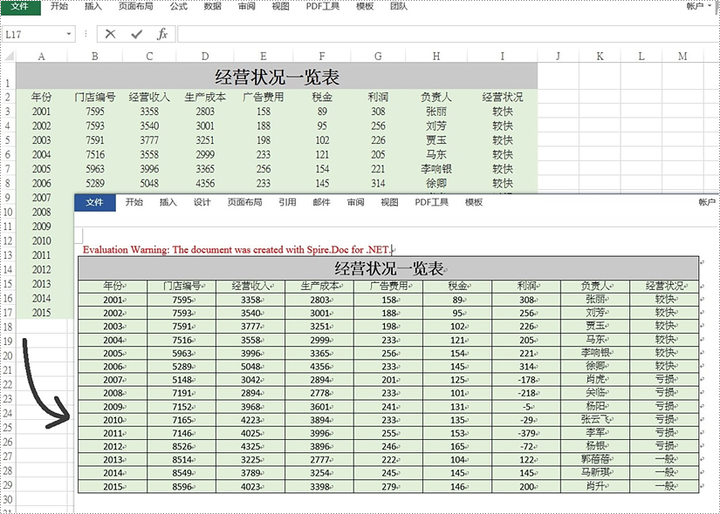Open Excel 视图 tab
Viewport: 720px width, 514px height.
pyautogui.click(x=280, y=6)
